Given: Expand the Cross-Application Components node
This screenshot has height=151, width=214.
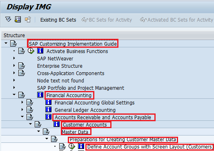Looking at the screenshot, I should coord(14,73).
